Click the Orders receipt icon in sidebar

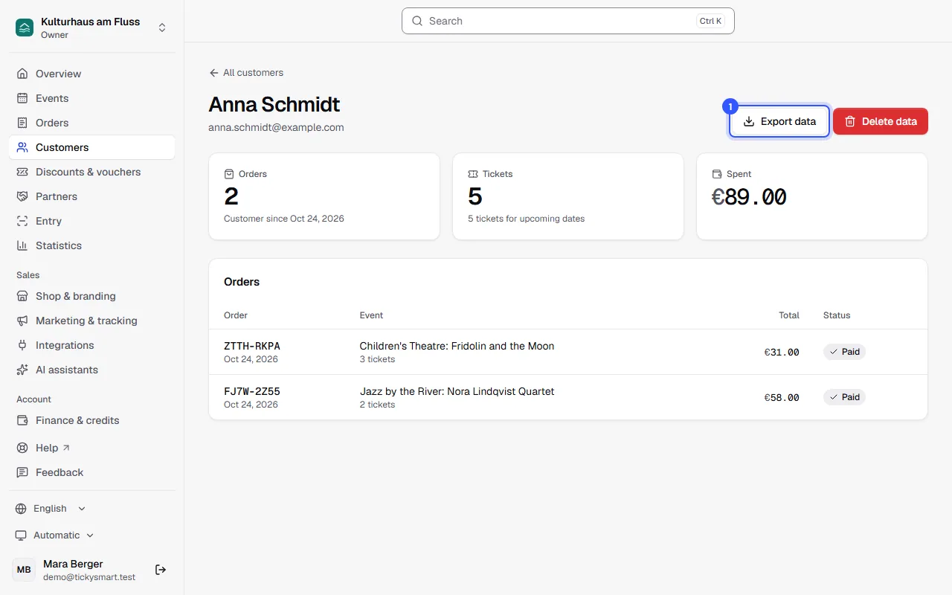pos(22,123)
